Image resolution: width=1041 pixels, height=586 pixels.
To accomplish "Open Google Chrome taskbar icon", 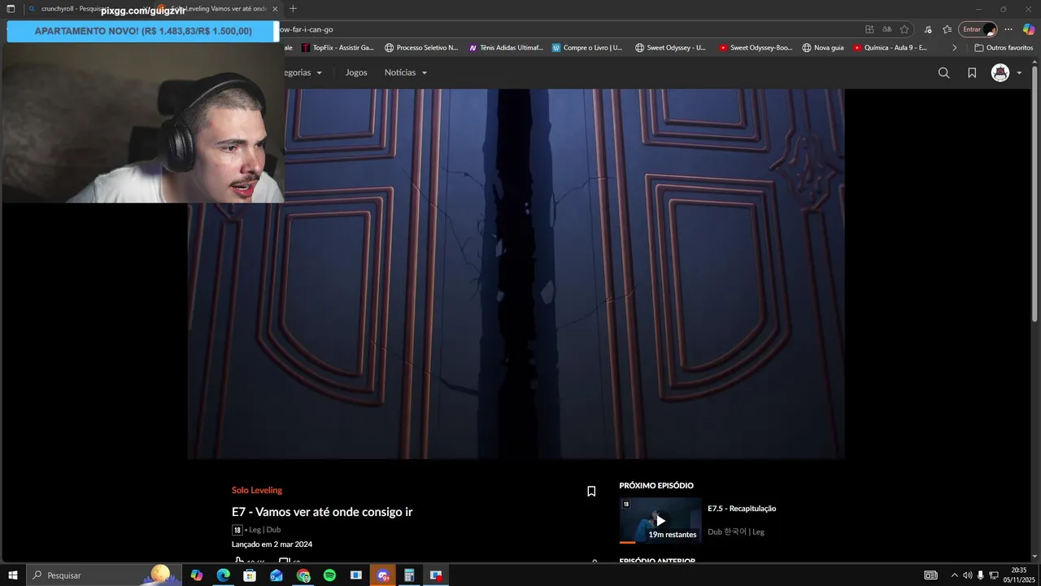I will coord(303,575).
